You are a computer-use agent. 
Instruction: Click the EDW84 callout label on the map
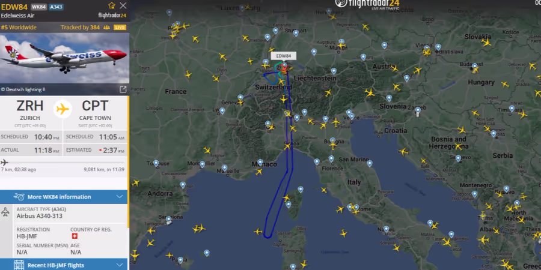click(283, 56)
